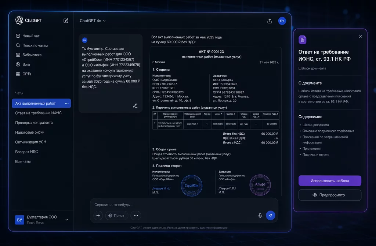376x246 pixels.
Task: Click the Альфа stamp in the act
Action: point(260,185)
